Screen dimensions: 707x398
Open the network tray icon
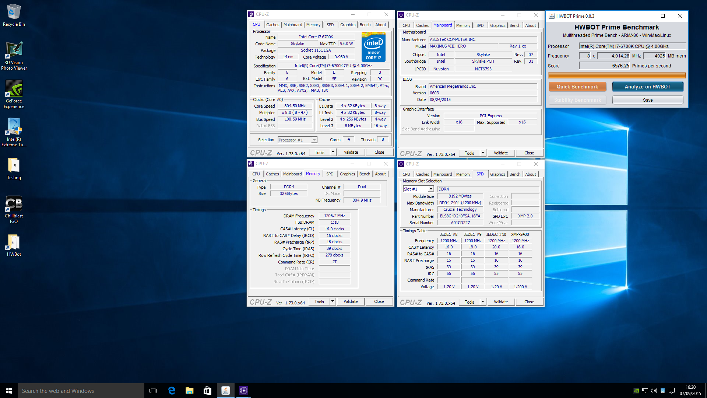(645, 391)
